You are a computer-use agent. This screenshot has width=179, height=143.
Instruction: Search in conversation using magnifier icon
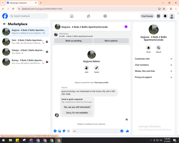click(x=159, y=48)
